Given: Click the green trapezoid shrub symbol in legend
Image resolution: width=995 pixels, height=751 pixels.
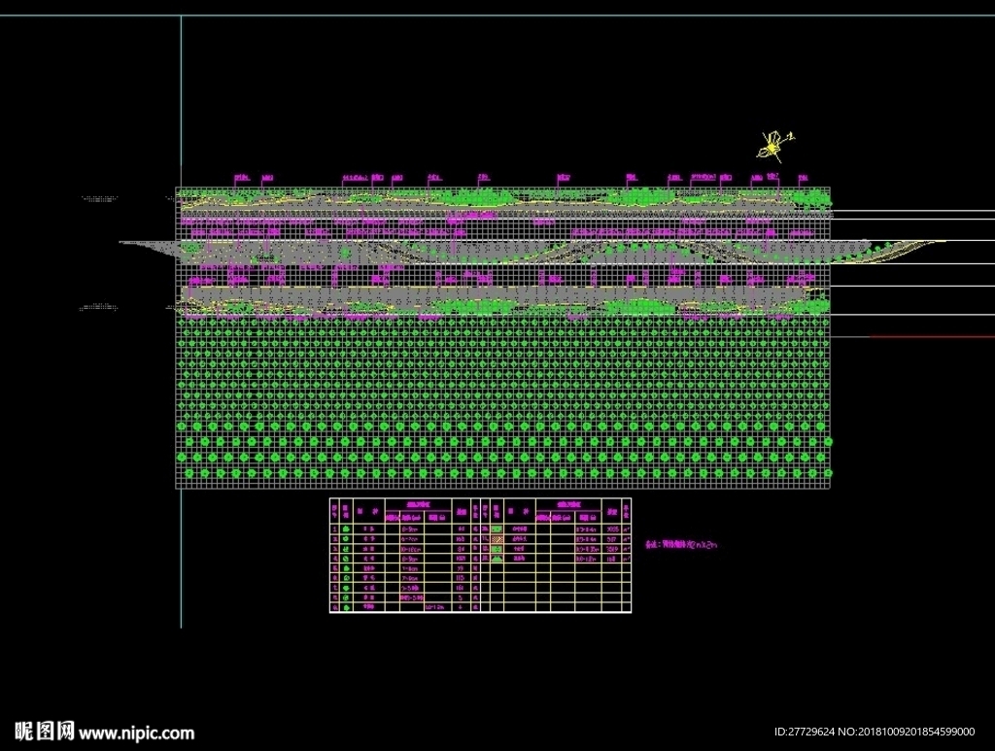Looking at the screenshot, I should (x=497, y=559).
